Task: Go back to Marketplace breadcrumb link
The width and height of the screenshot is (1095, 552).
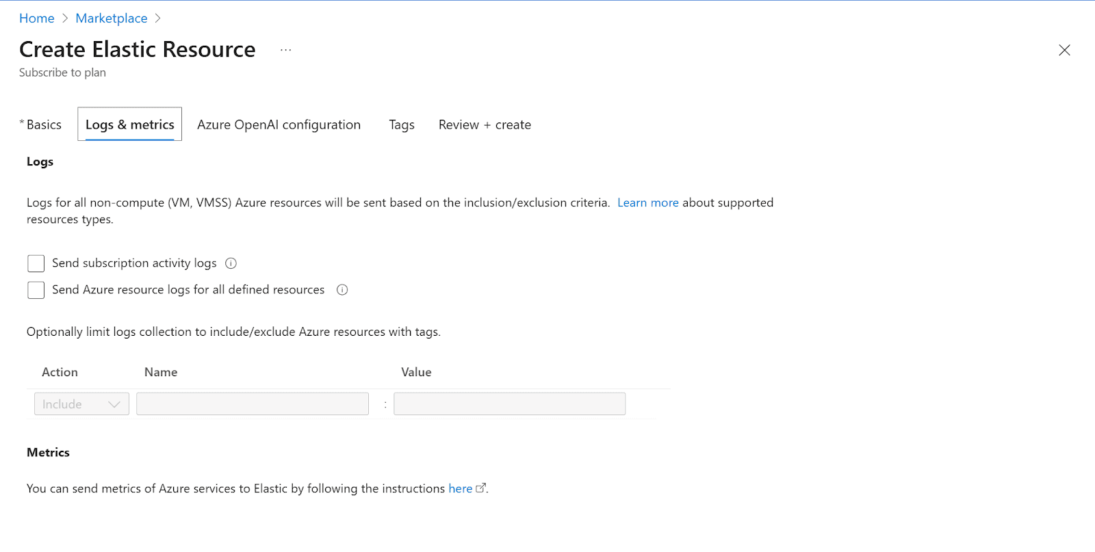Action: (x=112, y=18)
